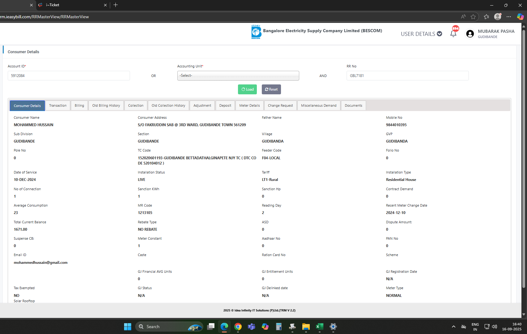The height and width of the screenshot is (334, 527).
Task: Open Google Chrome from the taskbar
Action: pos(238,327)
